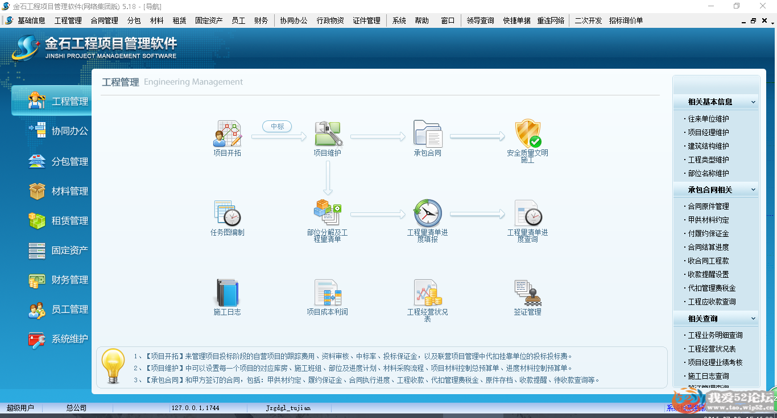Open 甲供材料约定 link
This screenshot has width=777, height=418.
[x=709, y=220]
